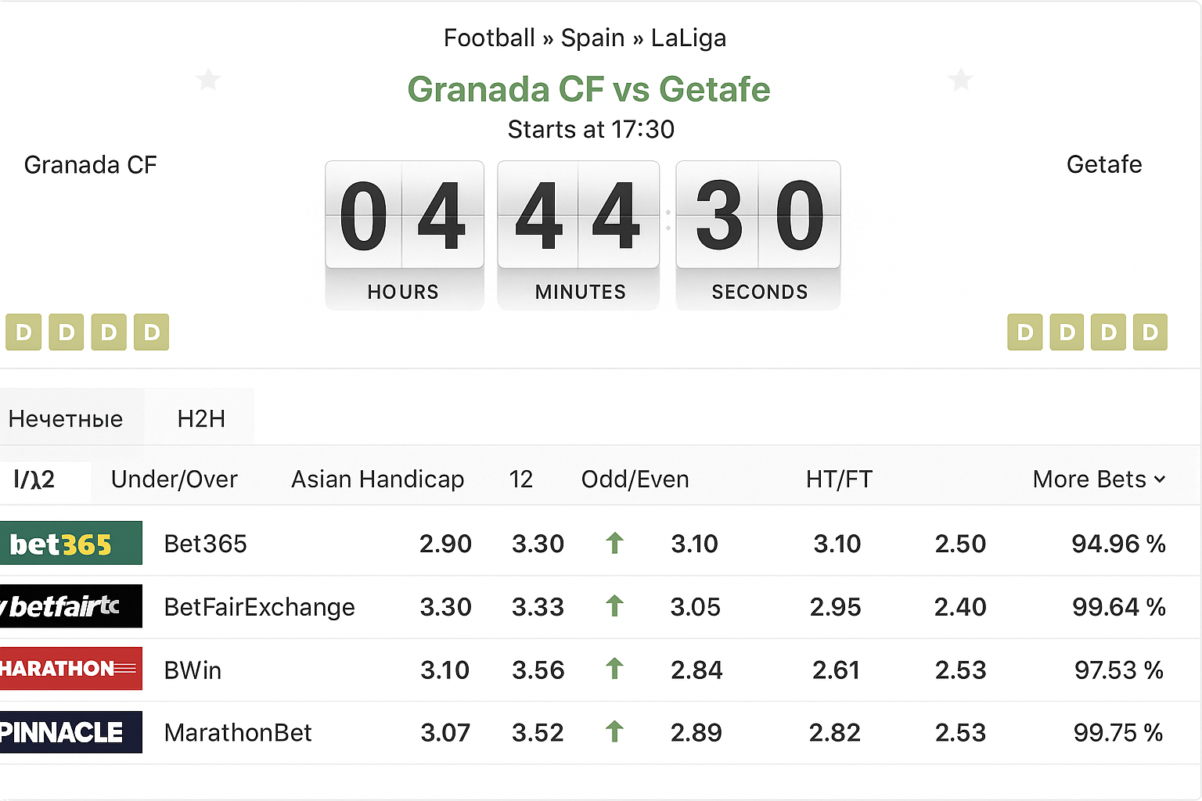The image size is (1202, 801).
Task: Switch to the H2H tab
Action: pyautogui.click(x=201, y=418)
